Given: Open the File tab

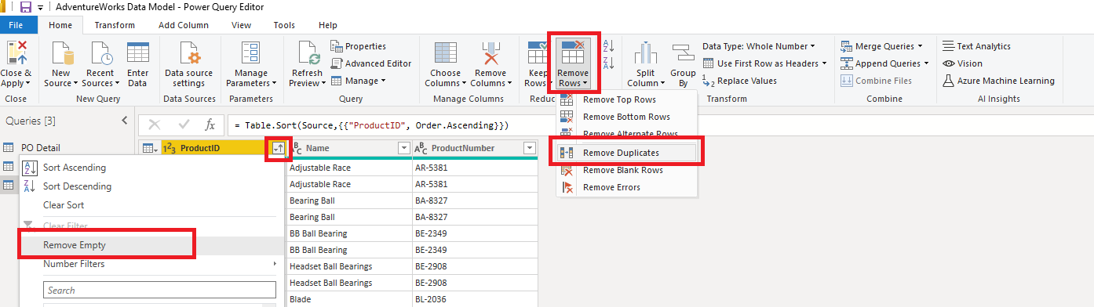Looking at the screenshot, I should point(16,25).
